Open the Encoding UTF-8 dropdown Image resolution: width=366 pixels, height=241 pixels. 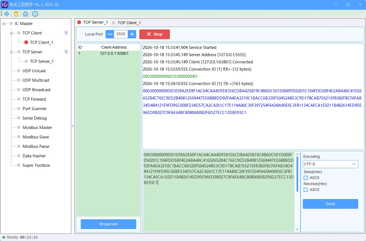330,164
